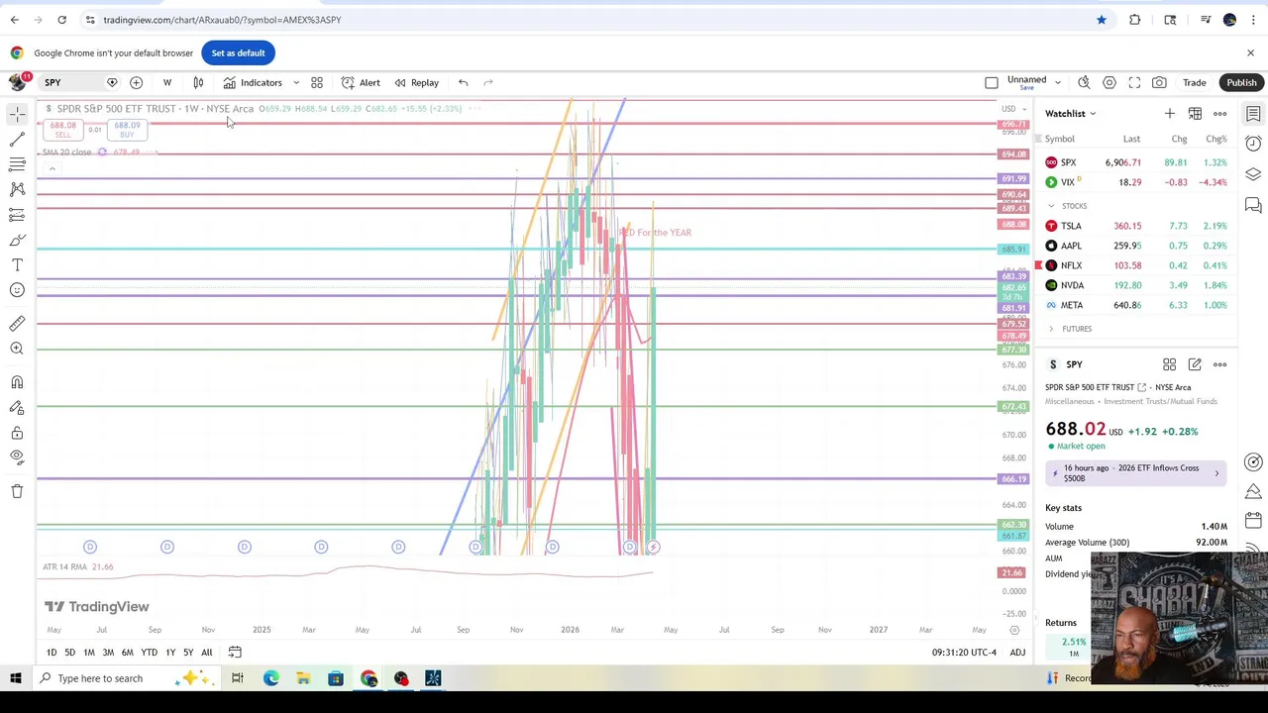Image resolution: width=1268 pixels, height=713 pixels.
Task: Select the crosshair cursor tool
Action: (17, 115)
